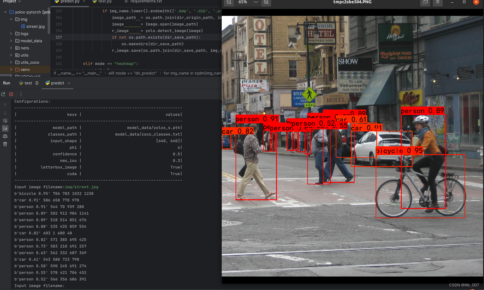Select the zoom out magnifier in image viewer

tap(228, 3)
